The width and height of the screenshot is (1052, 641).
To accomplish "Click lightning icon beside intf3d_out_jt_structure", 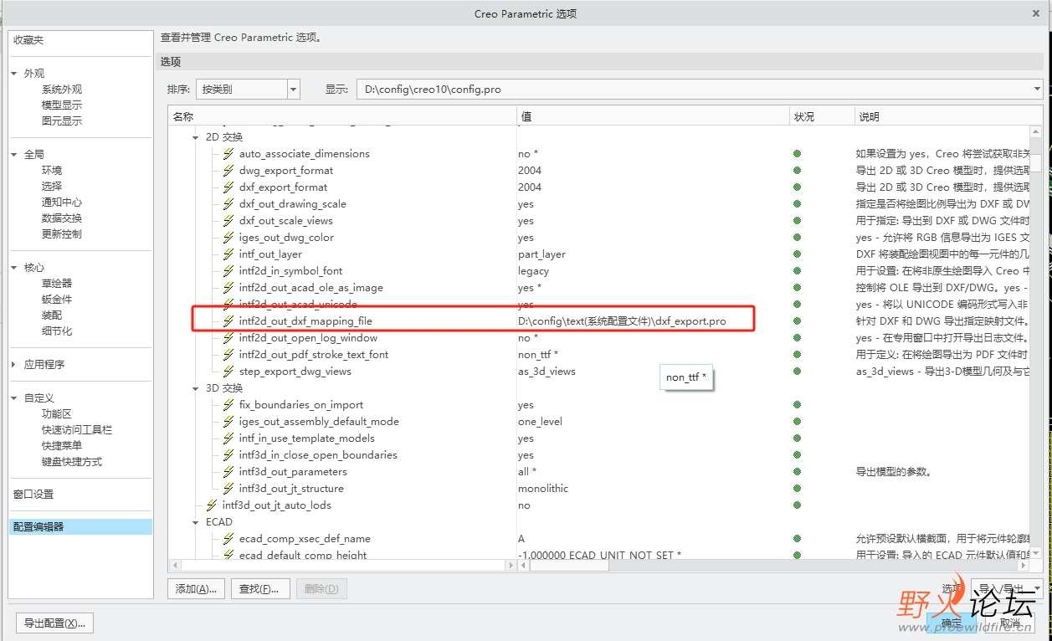I will [x=228, y=489].
